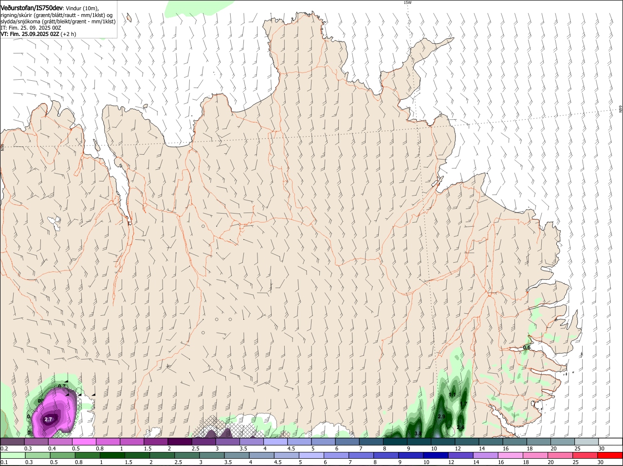Select the pale green rain swatch between 0.1 and 0.3
This screenshot has height=466, width=623.
12,456
